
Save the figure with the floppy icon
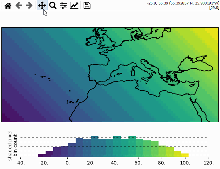tap(87, 6)
